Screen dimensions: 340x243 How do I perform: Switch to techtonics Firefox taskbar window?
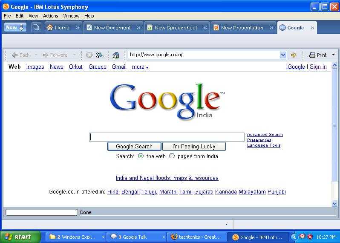pos(197,237)
